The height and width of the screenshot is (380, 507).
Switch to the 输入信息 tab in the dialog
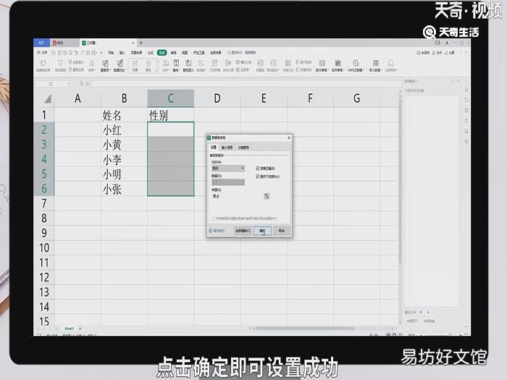[x=227, y=148]
